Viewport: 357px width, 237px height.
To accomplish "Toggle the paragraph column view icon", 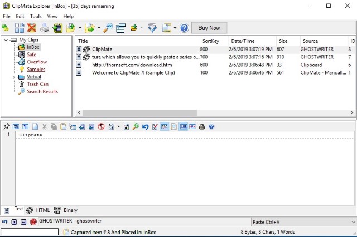I will click(x=26, y=126).
